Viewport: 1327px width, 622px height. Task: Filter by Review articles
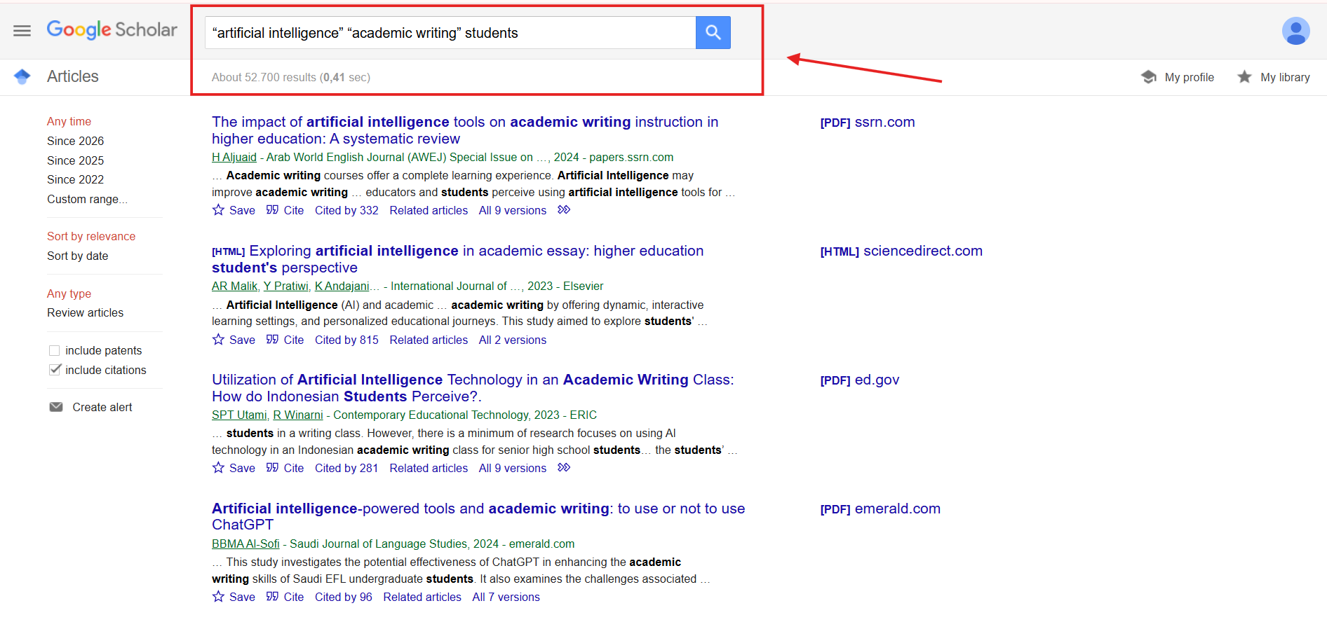coord(85,312)
